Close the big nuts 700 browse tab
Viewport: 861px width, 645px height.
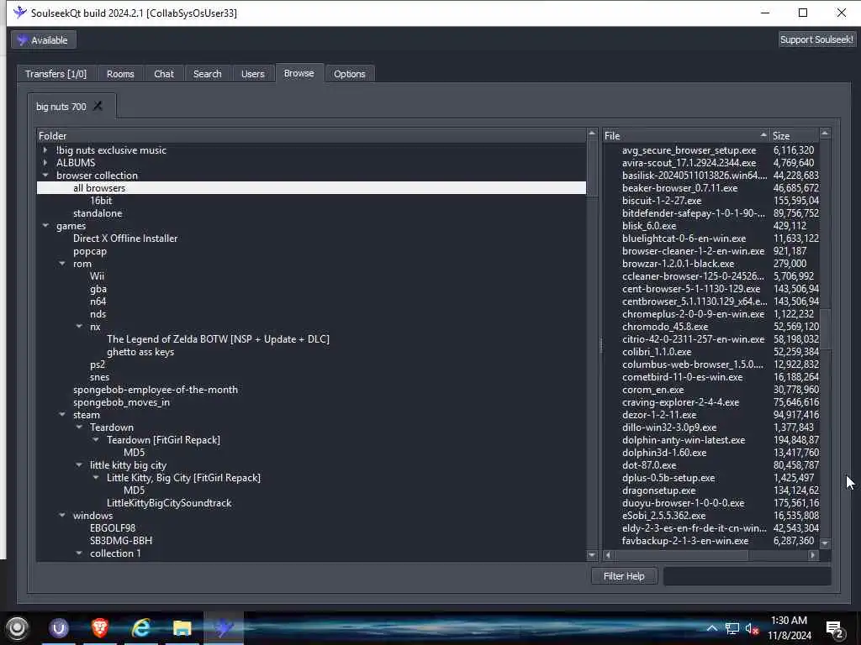(x=98, y=106)
